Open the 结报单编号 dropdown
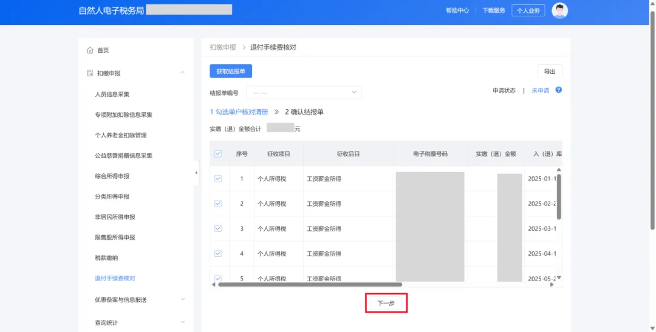Viewport: 656px width, 332px height. tap(304, 92)
